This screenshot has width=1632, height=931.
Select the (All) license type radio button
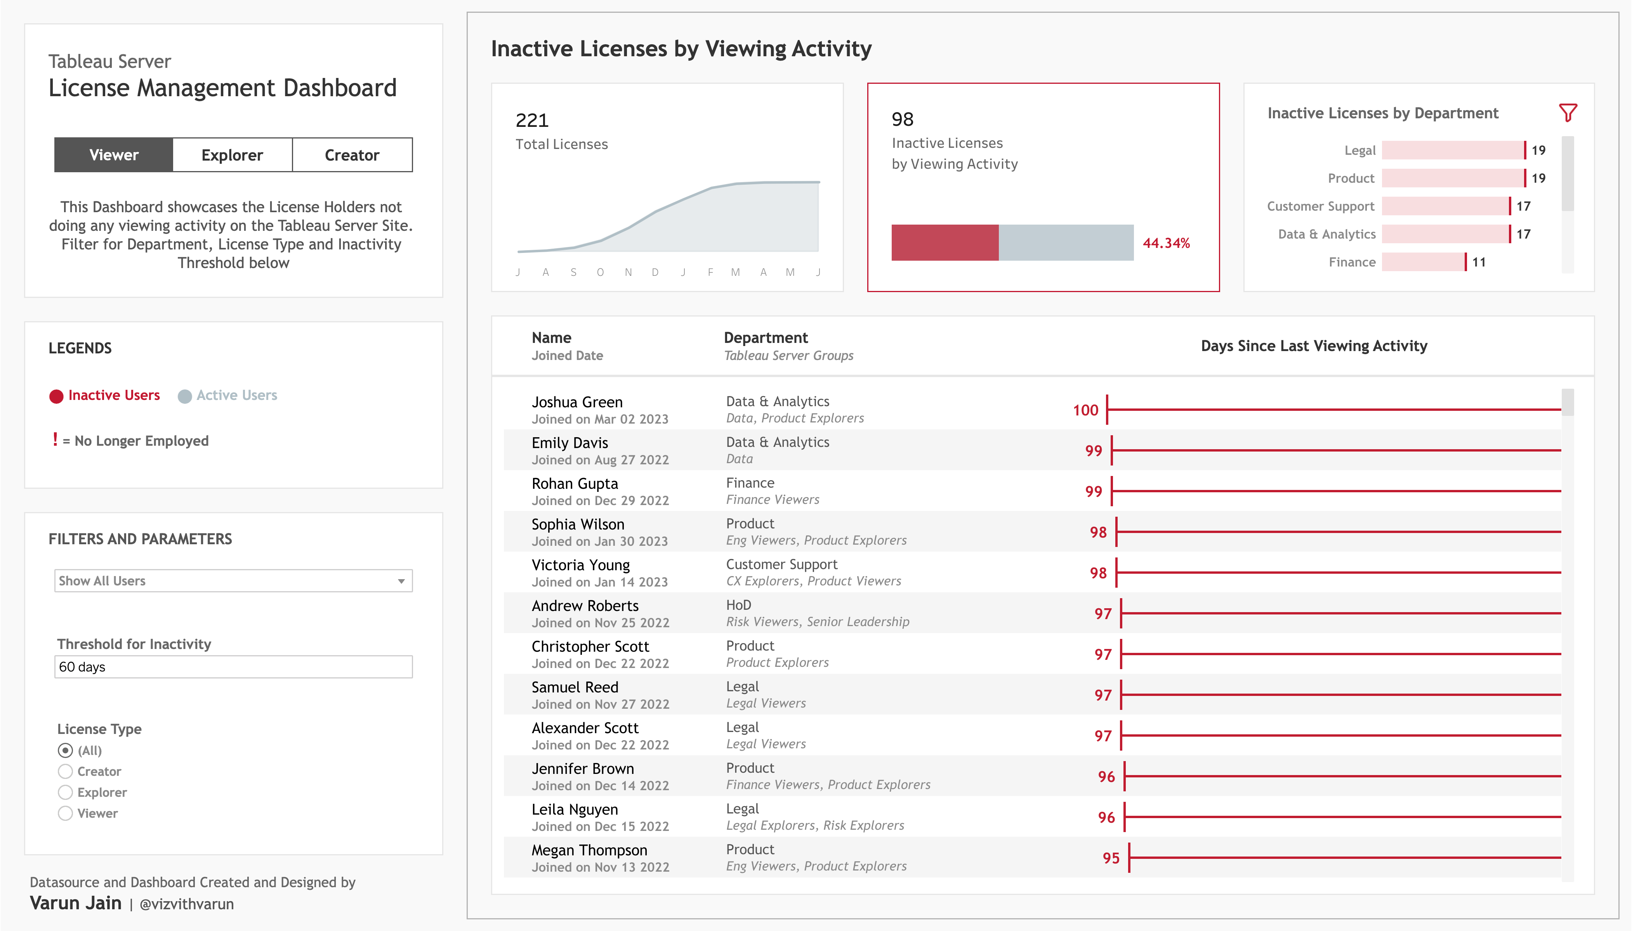pyautogui.click(x=65, y=750)
